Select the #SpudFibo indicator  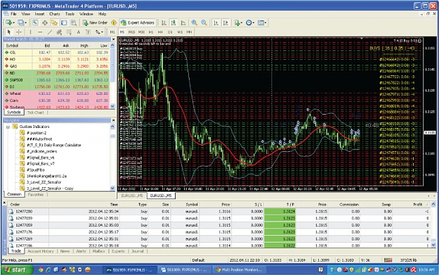coord(36,170)
